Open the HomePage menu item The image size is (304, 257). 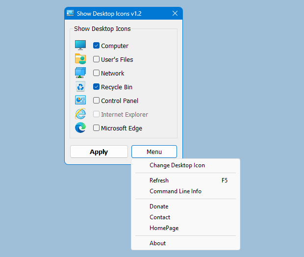[x=164, y=228]
